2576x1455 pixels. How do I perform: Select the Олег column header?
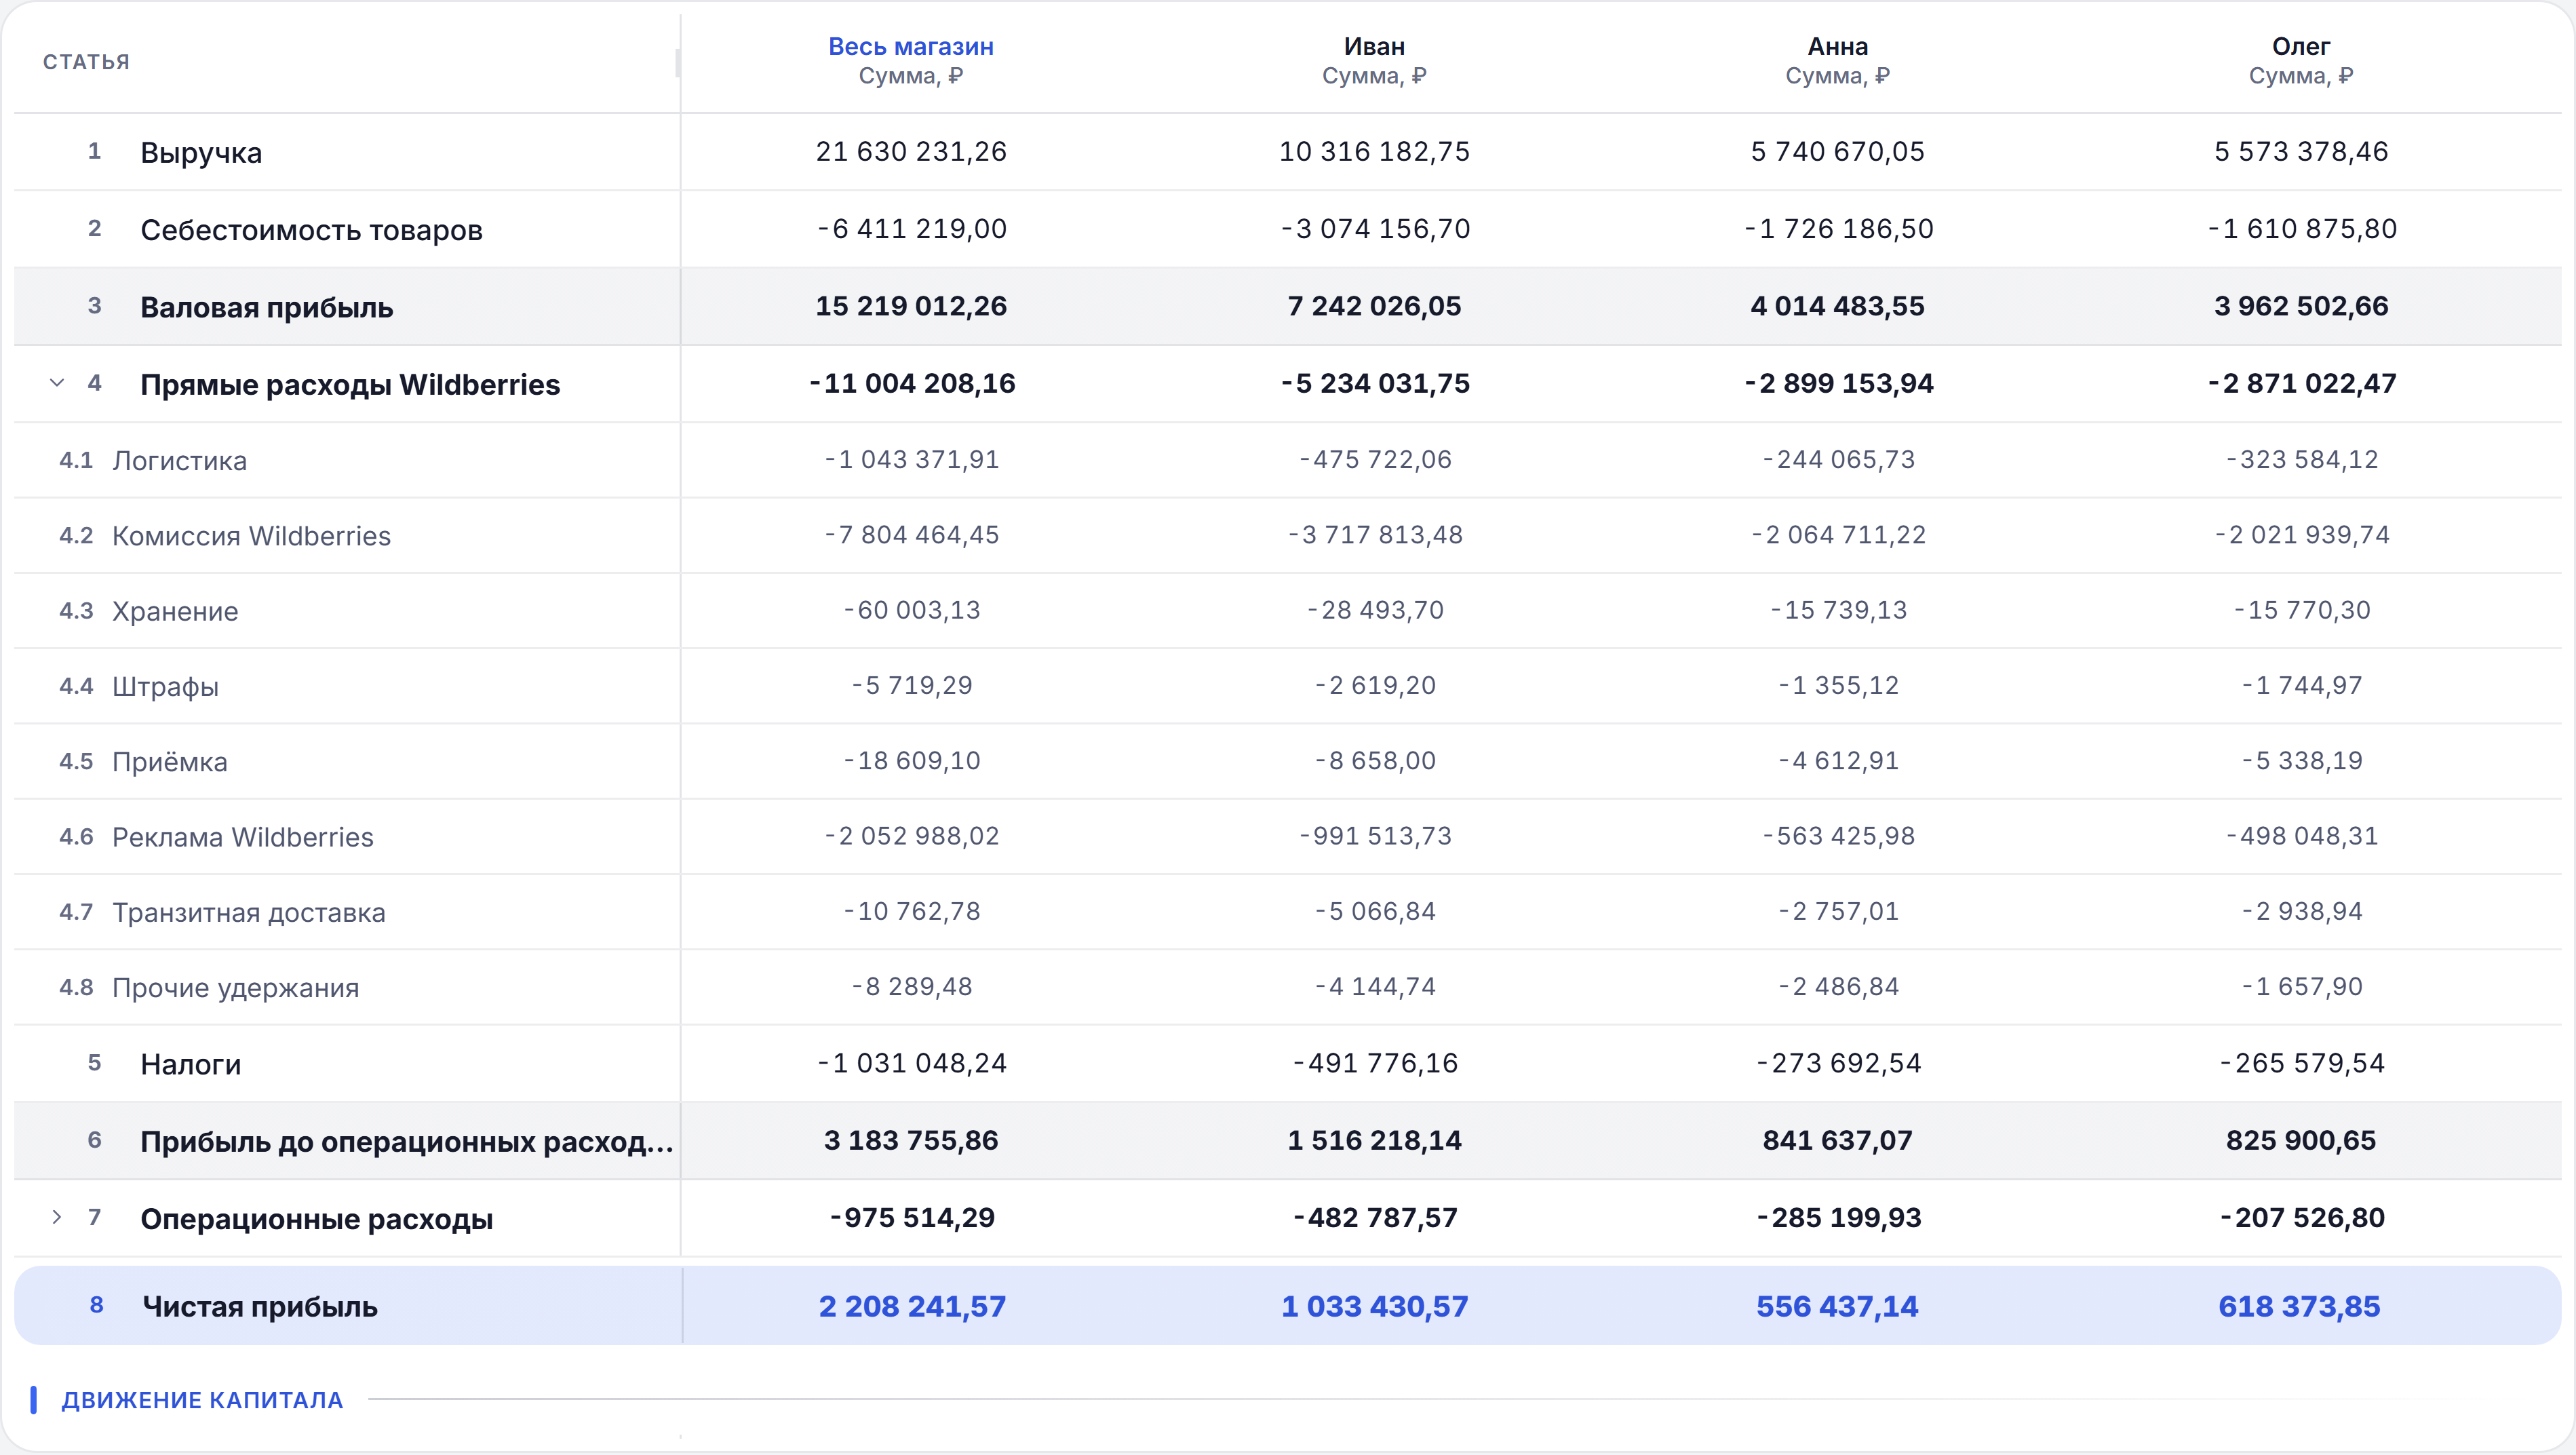[x=2301, y=46]
